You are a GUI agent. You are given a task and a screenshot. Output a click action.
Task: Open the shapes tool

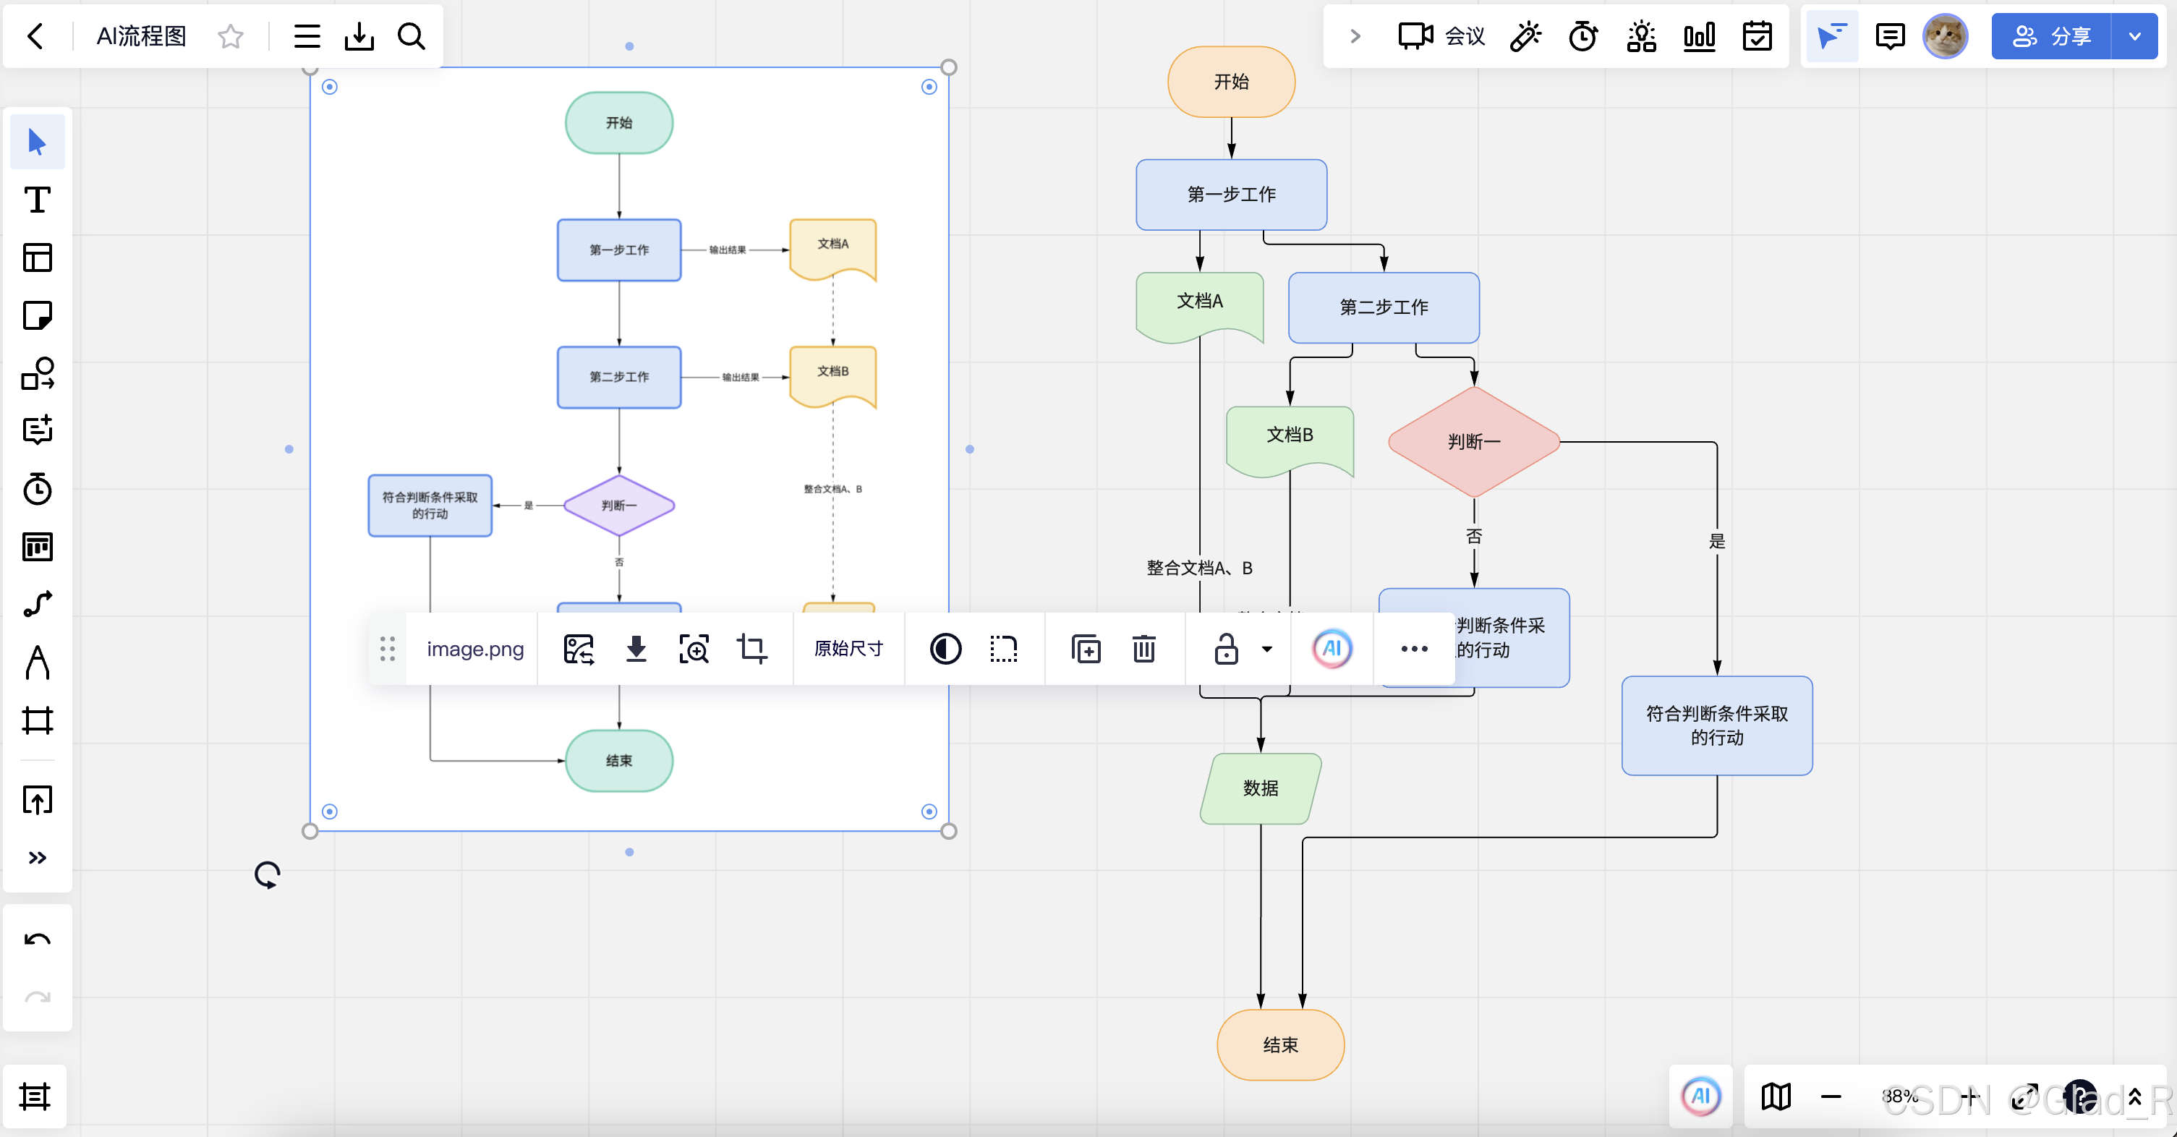(37, 374)
